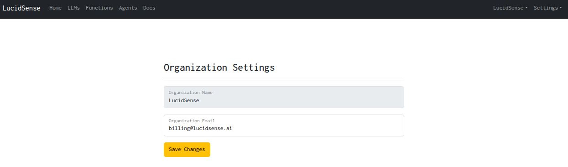Expand the LucidSense organization dropdown

511,8
